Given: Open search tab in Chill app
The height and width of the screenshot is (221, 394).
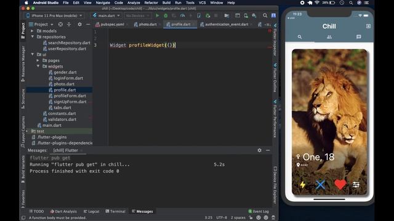Looking at the screenshot, I should (x=300, y=37).
